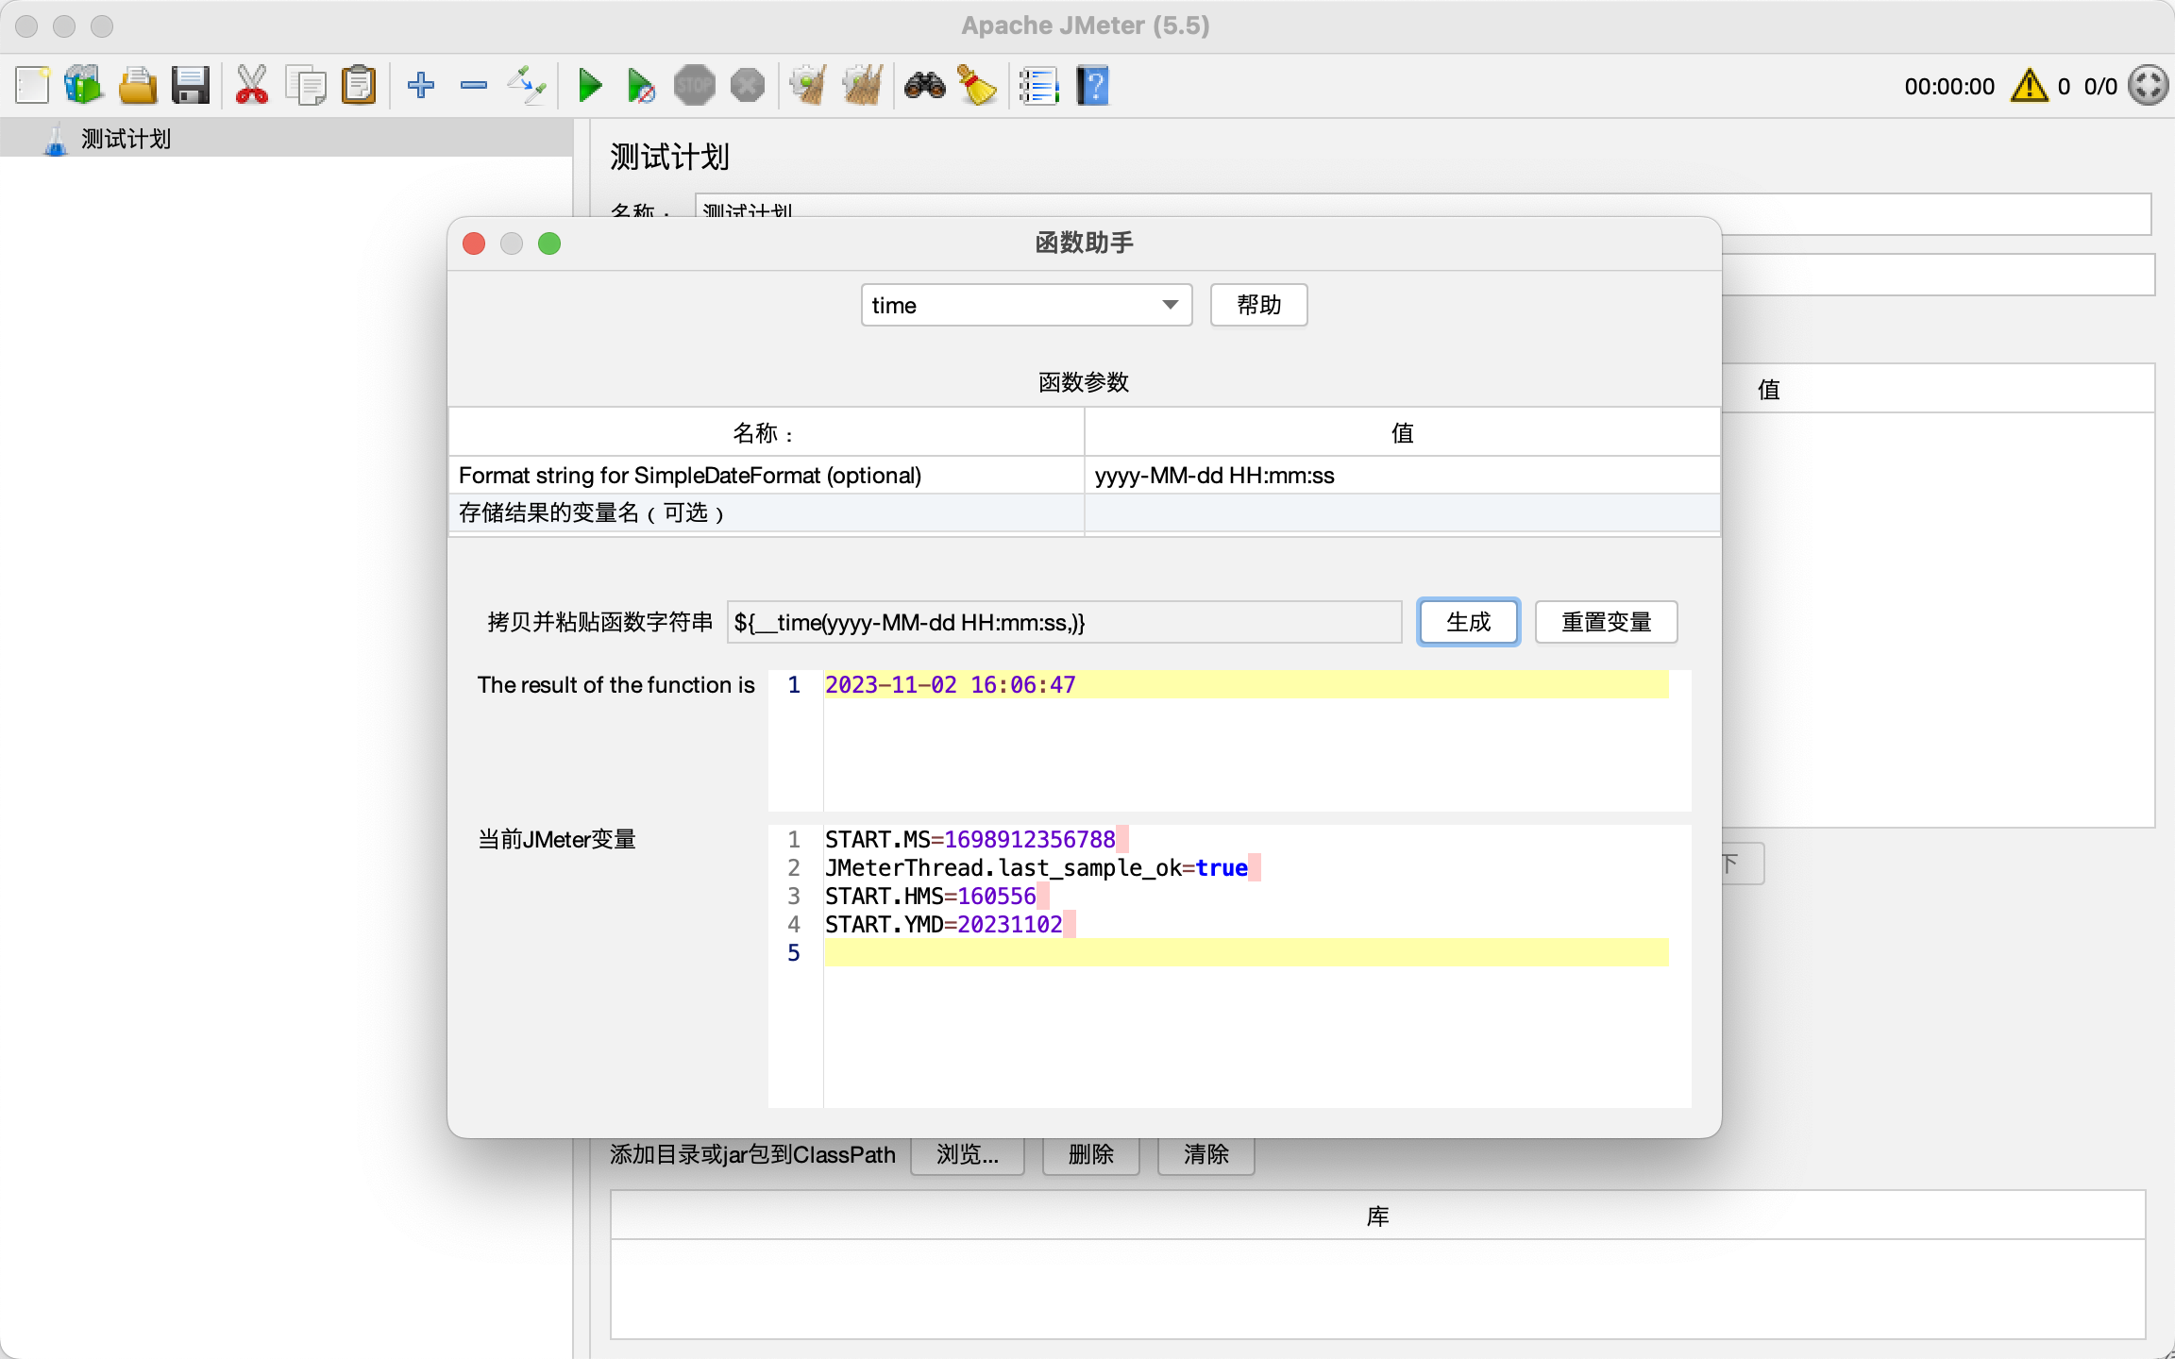Click the 浏览... button for ClassPath
This screenshot has height=1359, width=2175.
pos(968,1154)
